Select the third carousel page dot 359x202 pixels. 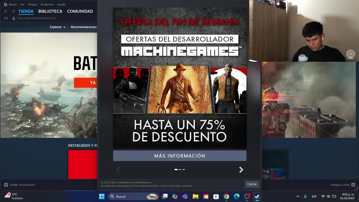[x=183, y=169]
